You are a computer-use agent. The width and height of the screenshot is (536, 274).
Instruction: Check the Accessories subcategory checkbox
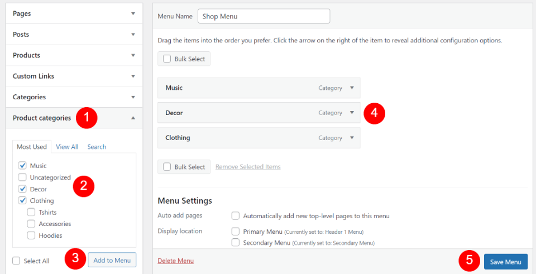tap(31, 224)
